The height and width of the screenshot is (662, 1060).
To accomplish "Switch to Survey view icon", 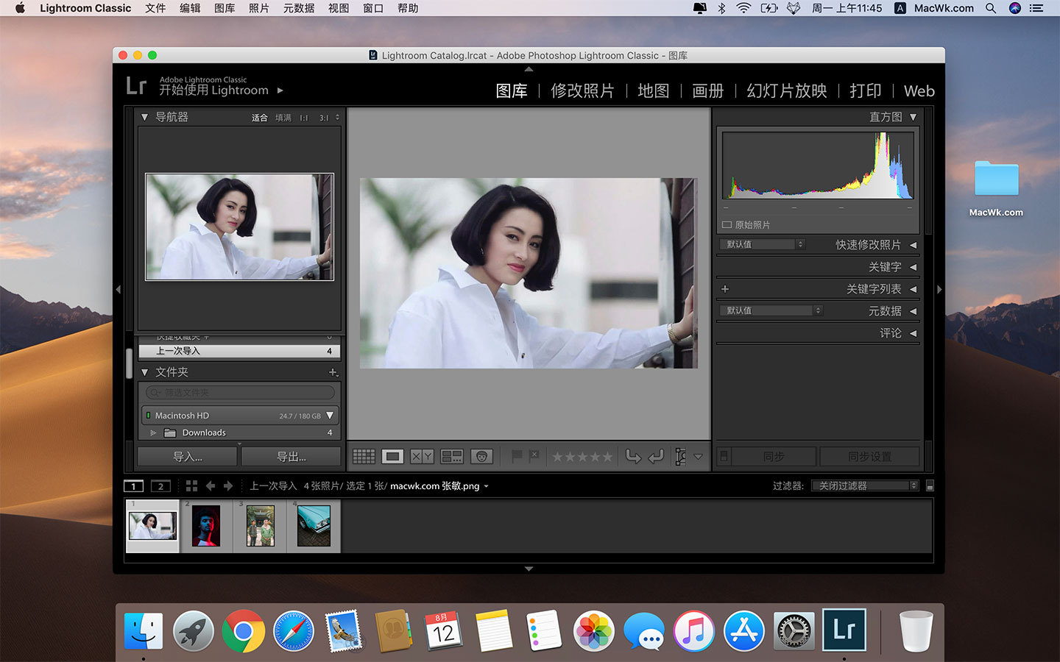I will 451,457.
